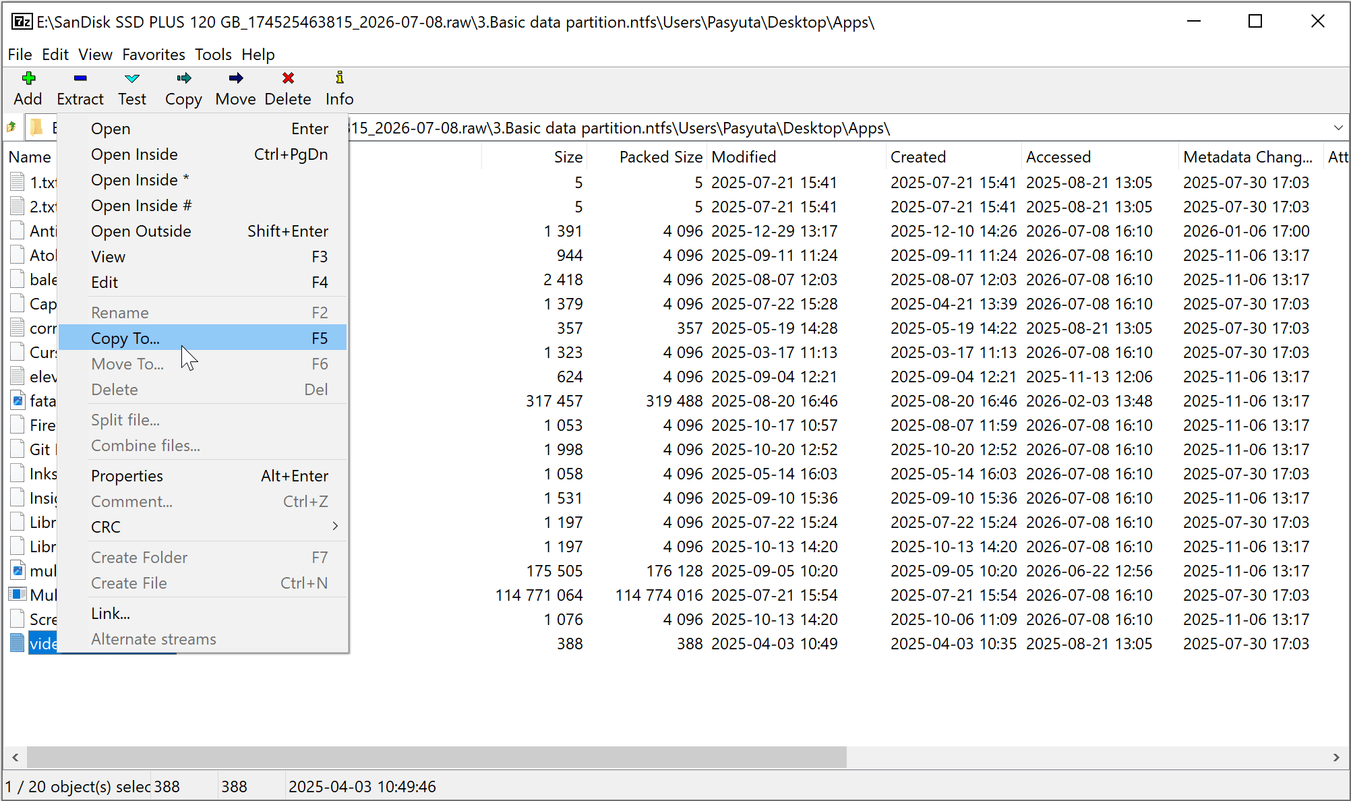The image size is (1351, 801).
Task: Open the Tools menu
Action: pyautogui.click(x=213, y=54)
